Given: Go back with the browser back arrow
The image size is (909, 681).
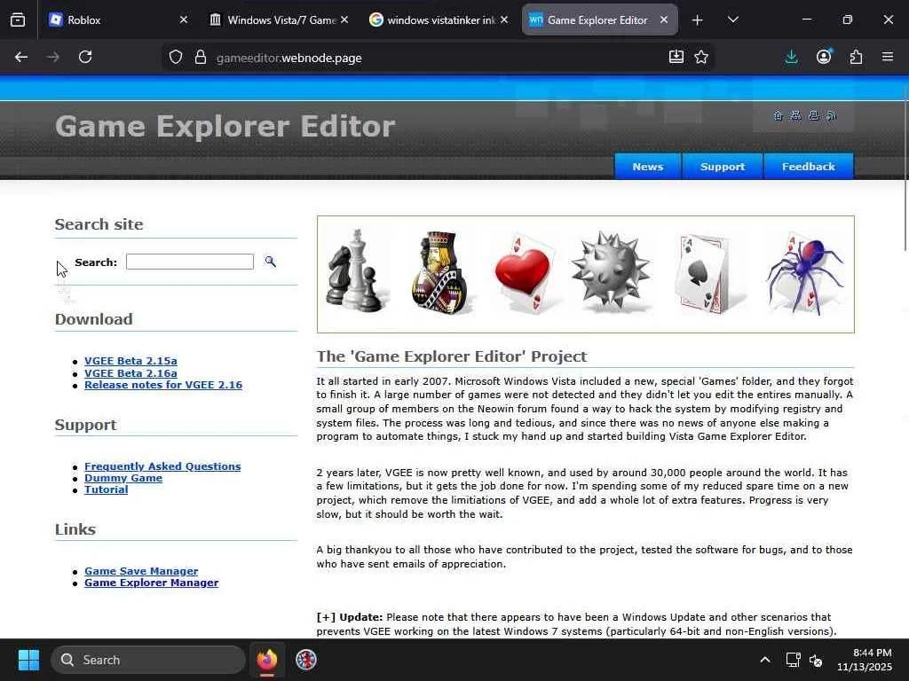Looking at the screenshot, I should pos(21,57).
